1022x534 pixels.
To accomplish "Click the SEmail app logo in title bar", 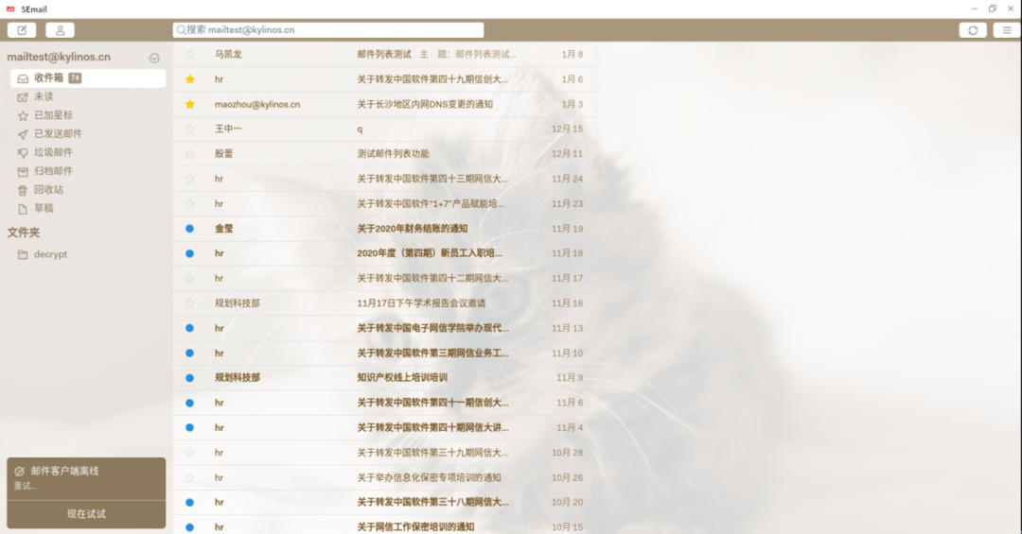I will [10, 9].
